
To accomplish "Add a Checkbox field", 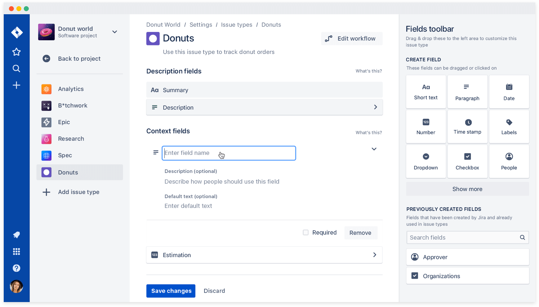I will pos(467,162).
